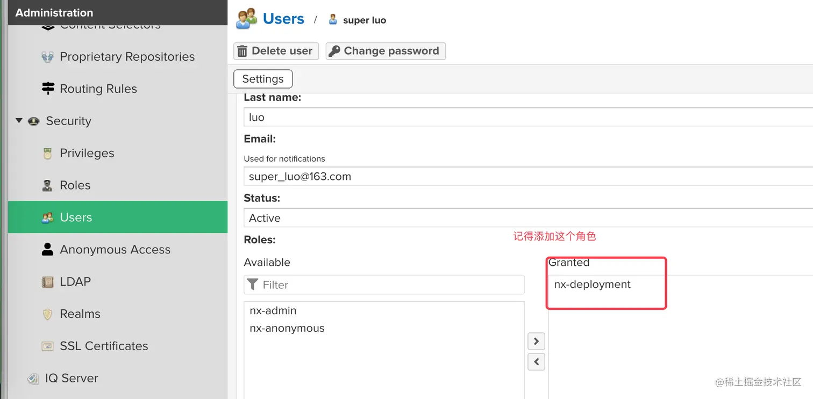Click the Proprietary Repositories sidebar icon
This screenshot has height=399, width=813.
click(x=48, y=57)
